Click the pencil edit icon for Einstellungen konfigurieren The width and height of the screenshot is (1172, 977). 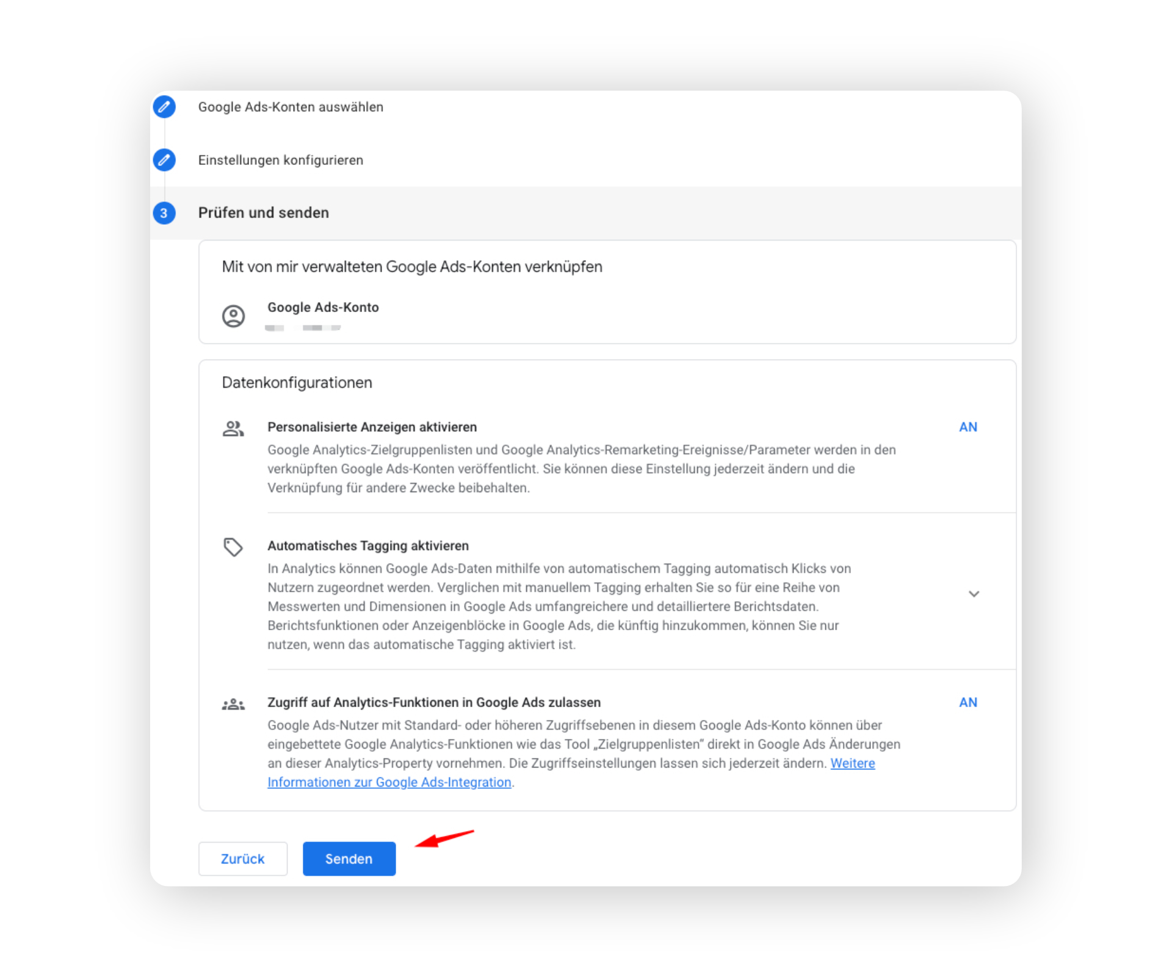tap(164, 160)
